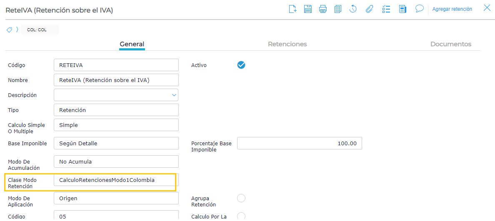Image resolution: width=495 pixels, height=221 pixels.
Task: Click the checklist icon in toolbar
Action: pos(386,9)
